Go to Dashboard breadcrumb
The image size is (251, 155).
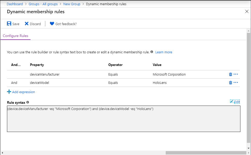pyautogui.click(x=15, y=4)
